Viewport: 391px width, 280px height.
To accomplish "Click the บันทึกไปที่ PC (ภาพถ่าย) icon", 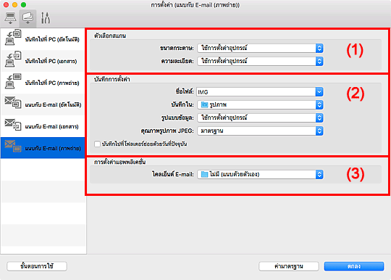I will pos(13,81).
